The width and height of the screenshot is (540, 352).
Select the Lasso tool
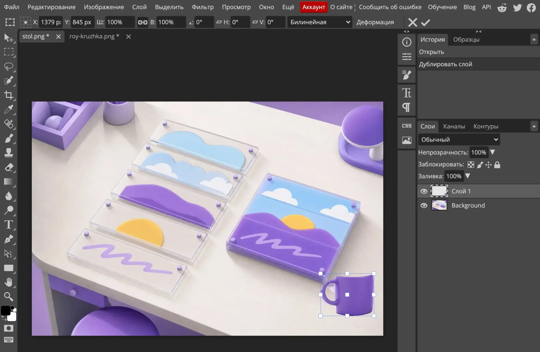click(x=8, y=67)
